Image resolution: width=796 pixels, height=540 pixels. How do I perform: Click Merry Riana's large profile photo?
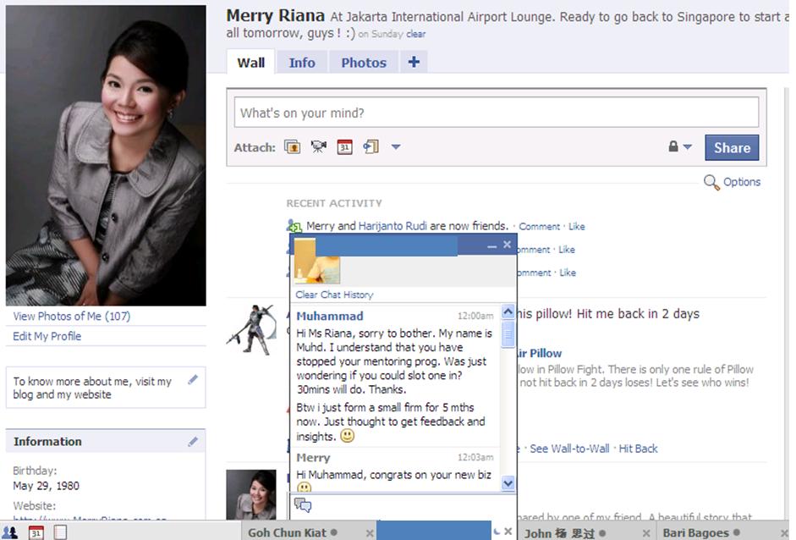106,156
